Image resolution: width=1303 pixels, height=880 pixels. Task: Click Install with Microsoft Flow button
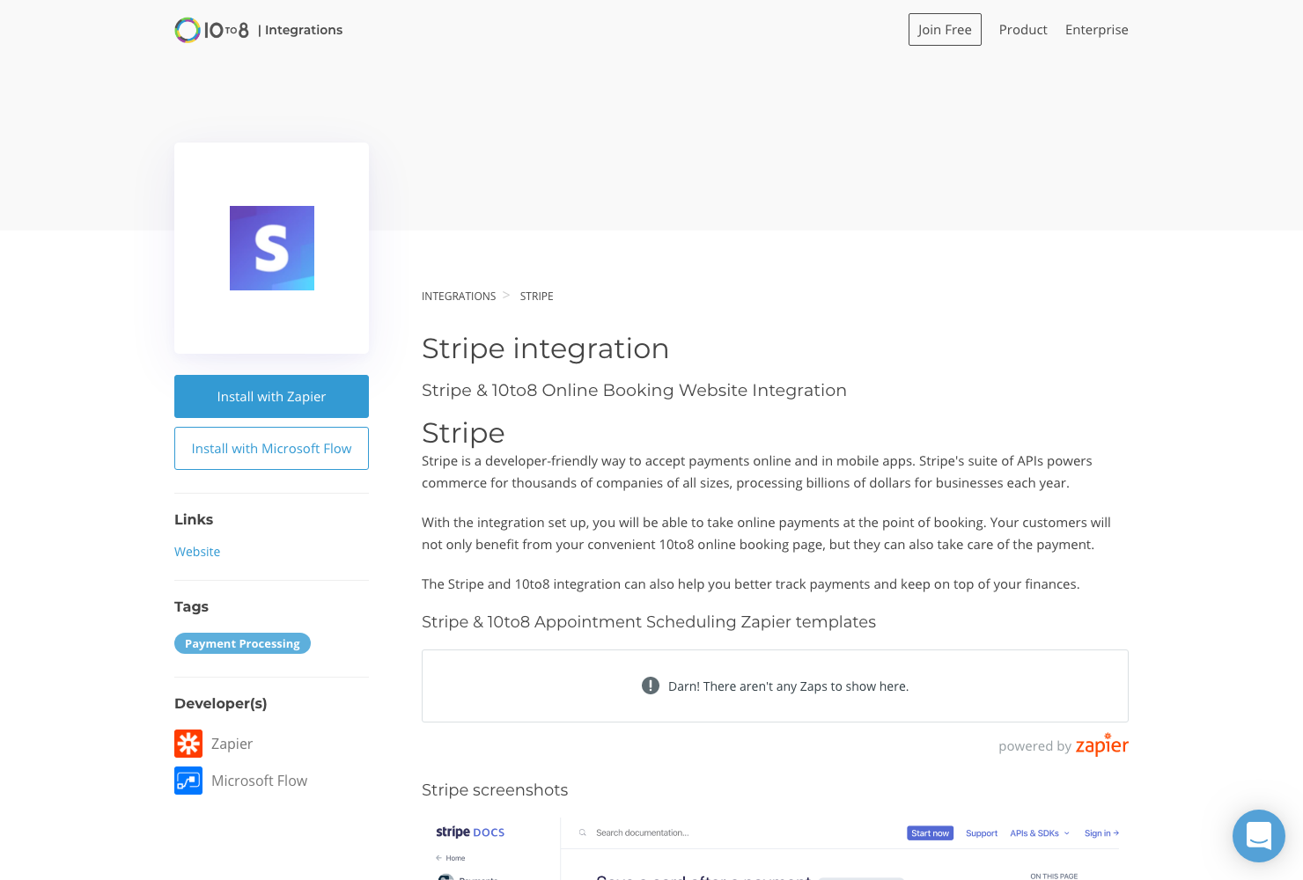pyautogui.click(x=271, y=448)
